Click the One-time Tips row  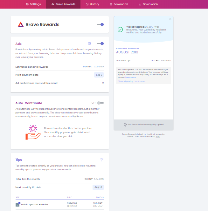143,61
